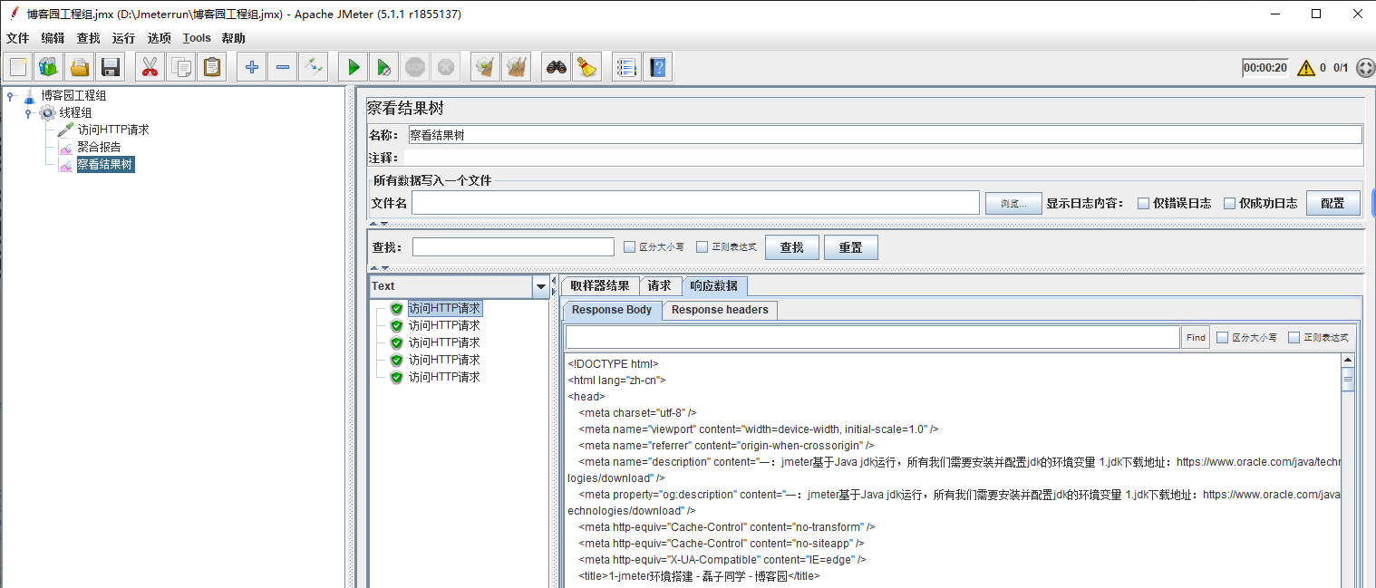Screen dimensions: 1376x588
Task: Click the Find button
Action: pyautogui.click(x=1196, y=338)
